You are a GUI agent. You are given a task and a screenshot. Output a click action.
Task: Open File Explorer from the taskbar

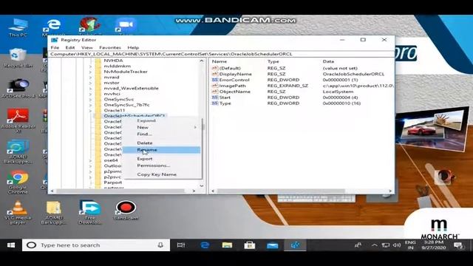(x=227, y=245)
